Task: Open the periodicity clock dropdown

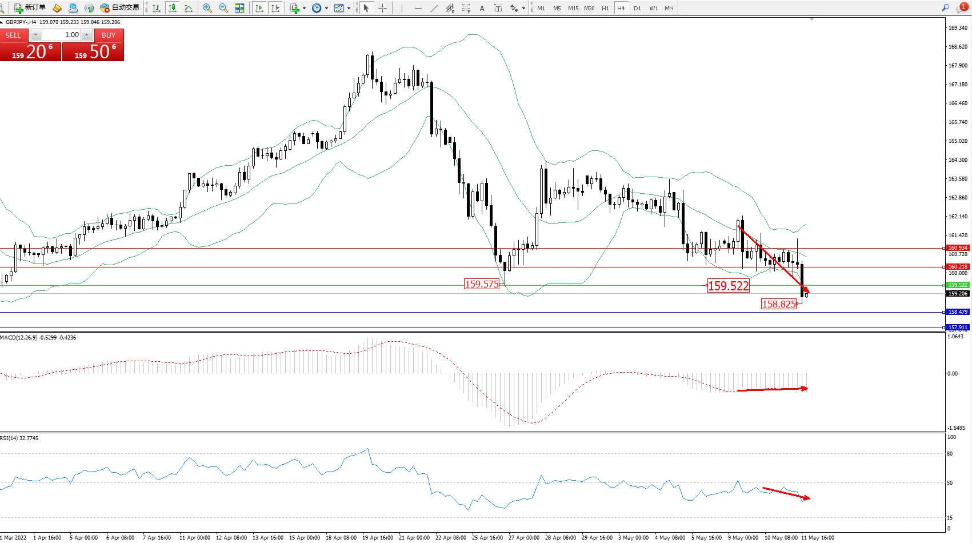Action: click(326, 9)
